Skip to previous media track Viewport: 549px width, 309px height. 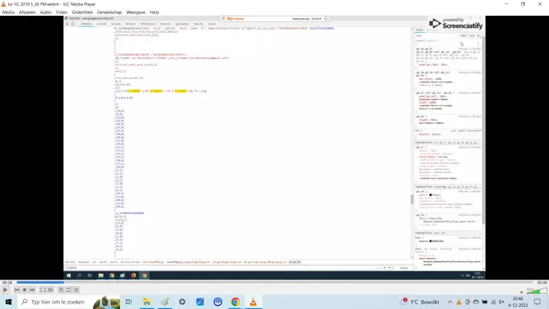[16, 290]
